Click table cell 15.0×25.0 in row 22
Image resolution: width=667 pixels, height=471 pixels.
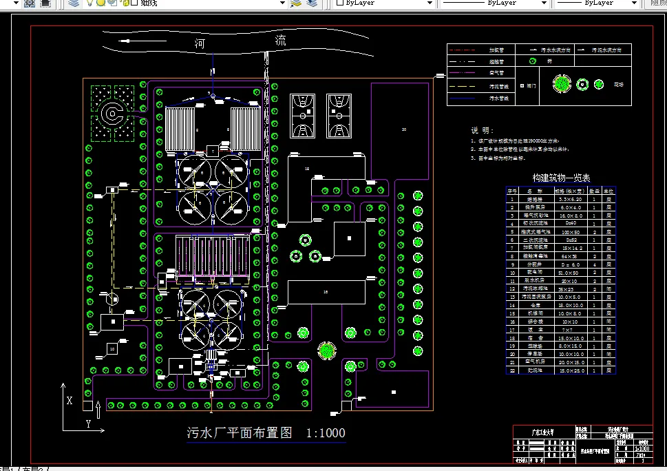point(571,370)
